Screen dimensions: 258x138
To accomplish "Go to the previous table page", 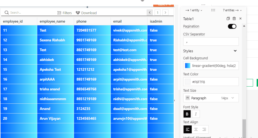I will [x=150, y=13].
